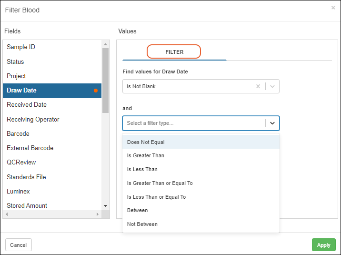This screenshot has height=255, width=341.
Task: Click the Cancel button
Action: [19, 245]
